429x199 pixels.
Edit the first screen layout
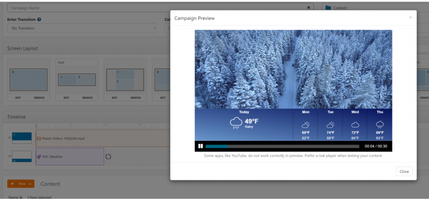click(18, 98)
